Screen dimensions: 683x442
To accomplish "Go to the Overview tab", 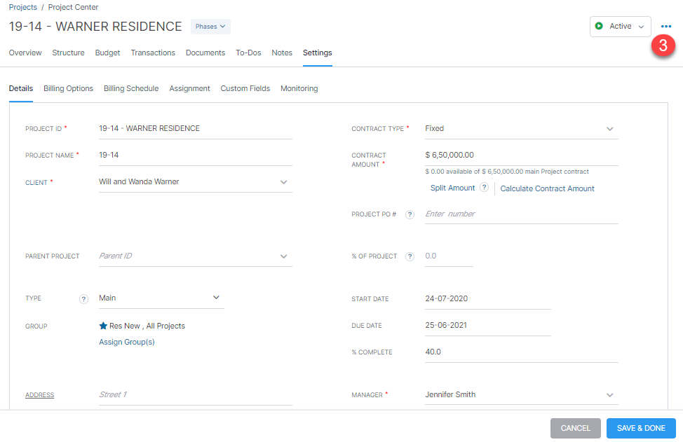I will [25, 53].
